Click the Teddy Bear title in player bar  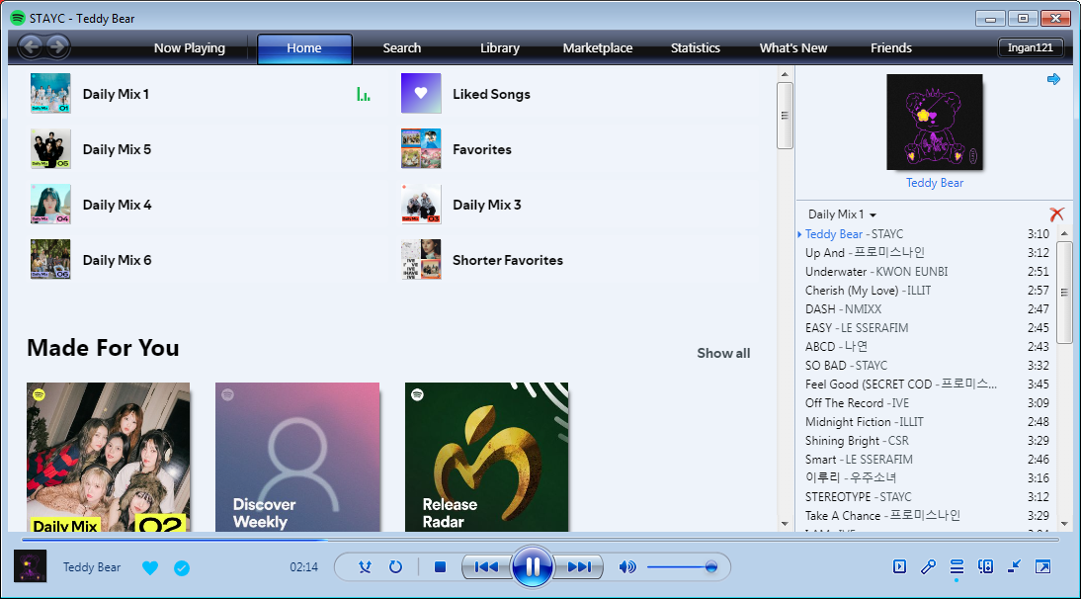[x=92, y=567]
